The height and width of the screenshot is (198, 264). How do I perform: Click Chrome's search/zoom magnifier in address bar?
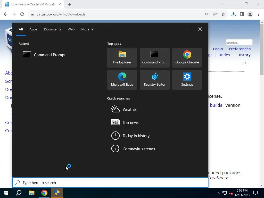[x=207, y=14]
